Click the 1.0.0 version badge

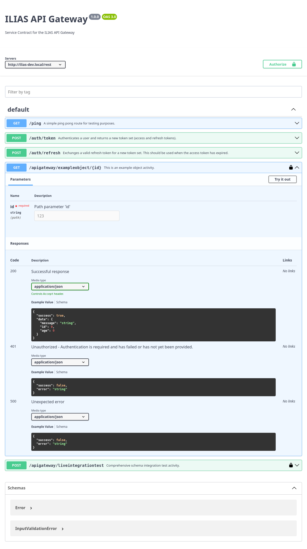tap(95, 17)
